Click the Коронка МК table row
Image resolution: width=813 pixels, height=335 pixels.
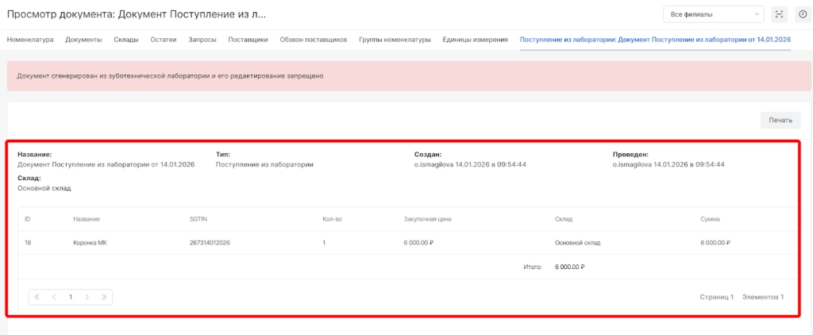[x=397, y=243]
